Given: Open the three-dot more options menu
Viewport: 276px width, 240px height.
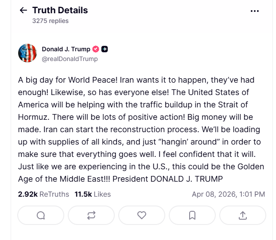Looking at the screenshot, I should click(x=254, y=11).
